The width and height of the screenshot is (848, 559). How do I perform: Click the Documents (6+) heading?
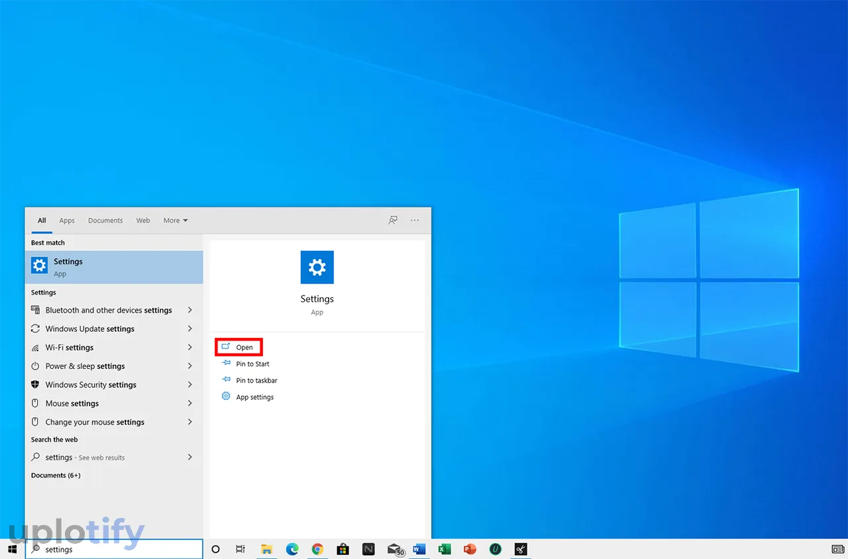coord(56,475)
